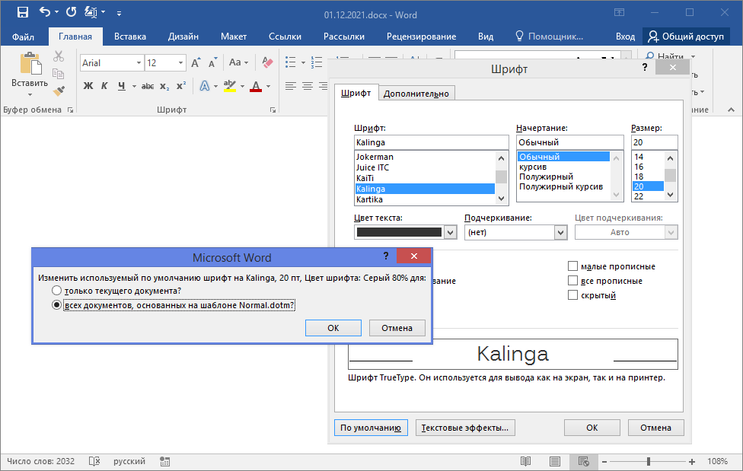Switch to the Ссылки ribbon tab
Screen dimensions: 743x471
285,37
